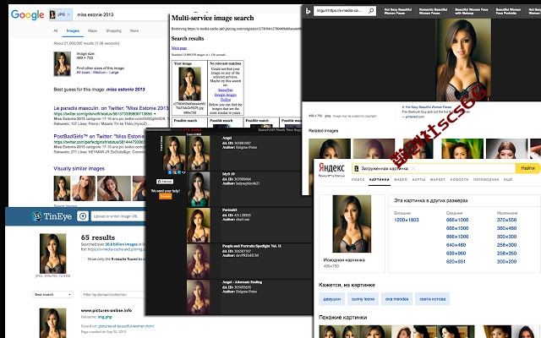Click the 'sunny leone' tag in Yandex
The height and width of the screenshot is (338, 541).
[363, 299]
